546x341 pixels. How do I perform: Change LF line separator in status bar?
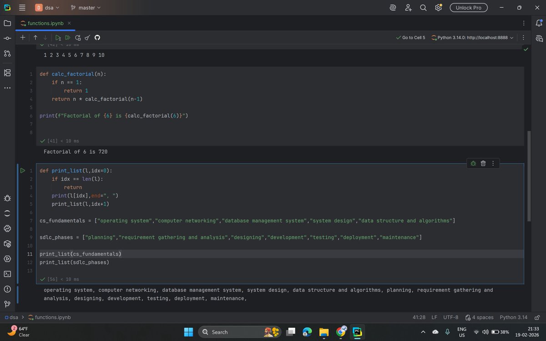(434, 317)
